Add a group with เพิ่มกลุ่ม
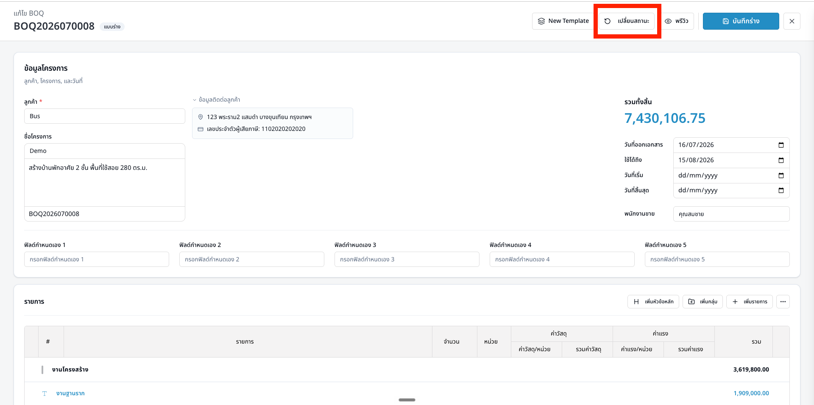Viewport: 814px width, 405px height. click(x=702, y=302)
